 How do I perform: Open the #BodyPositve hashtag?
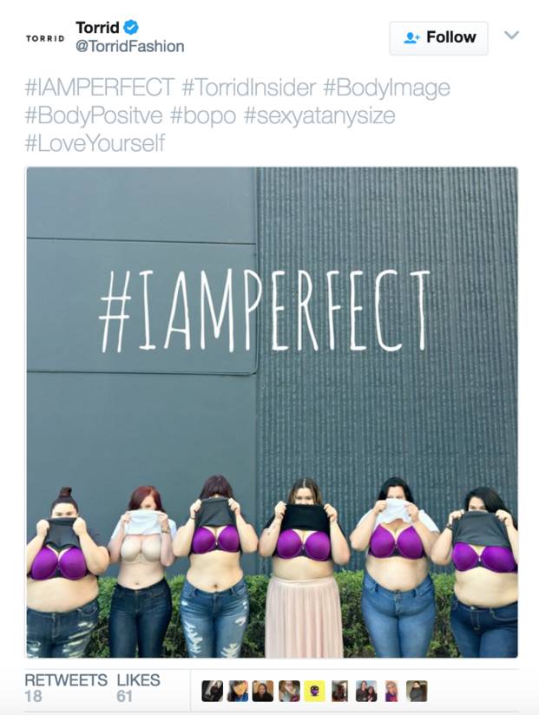tap(94, 115)
